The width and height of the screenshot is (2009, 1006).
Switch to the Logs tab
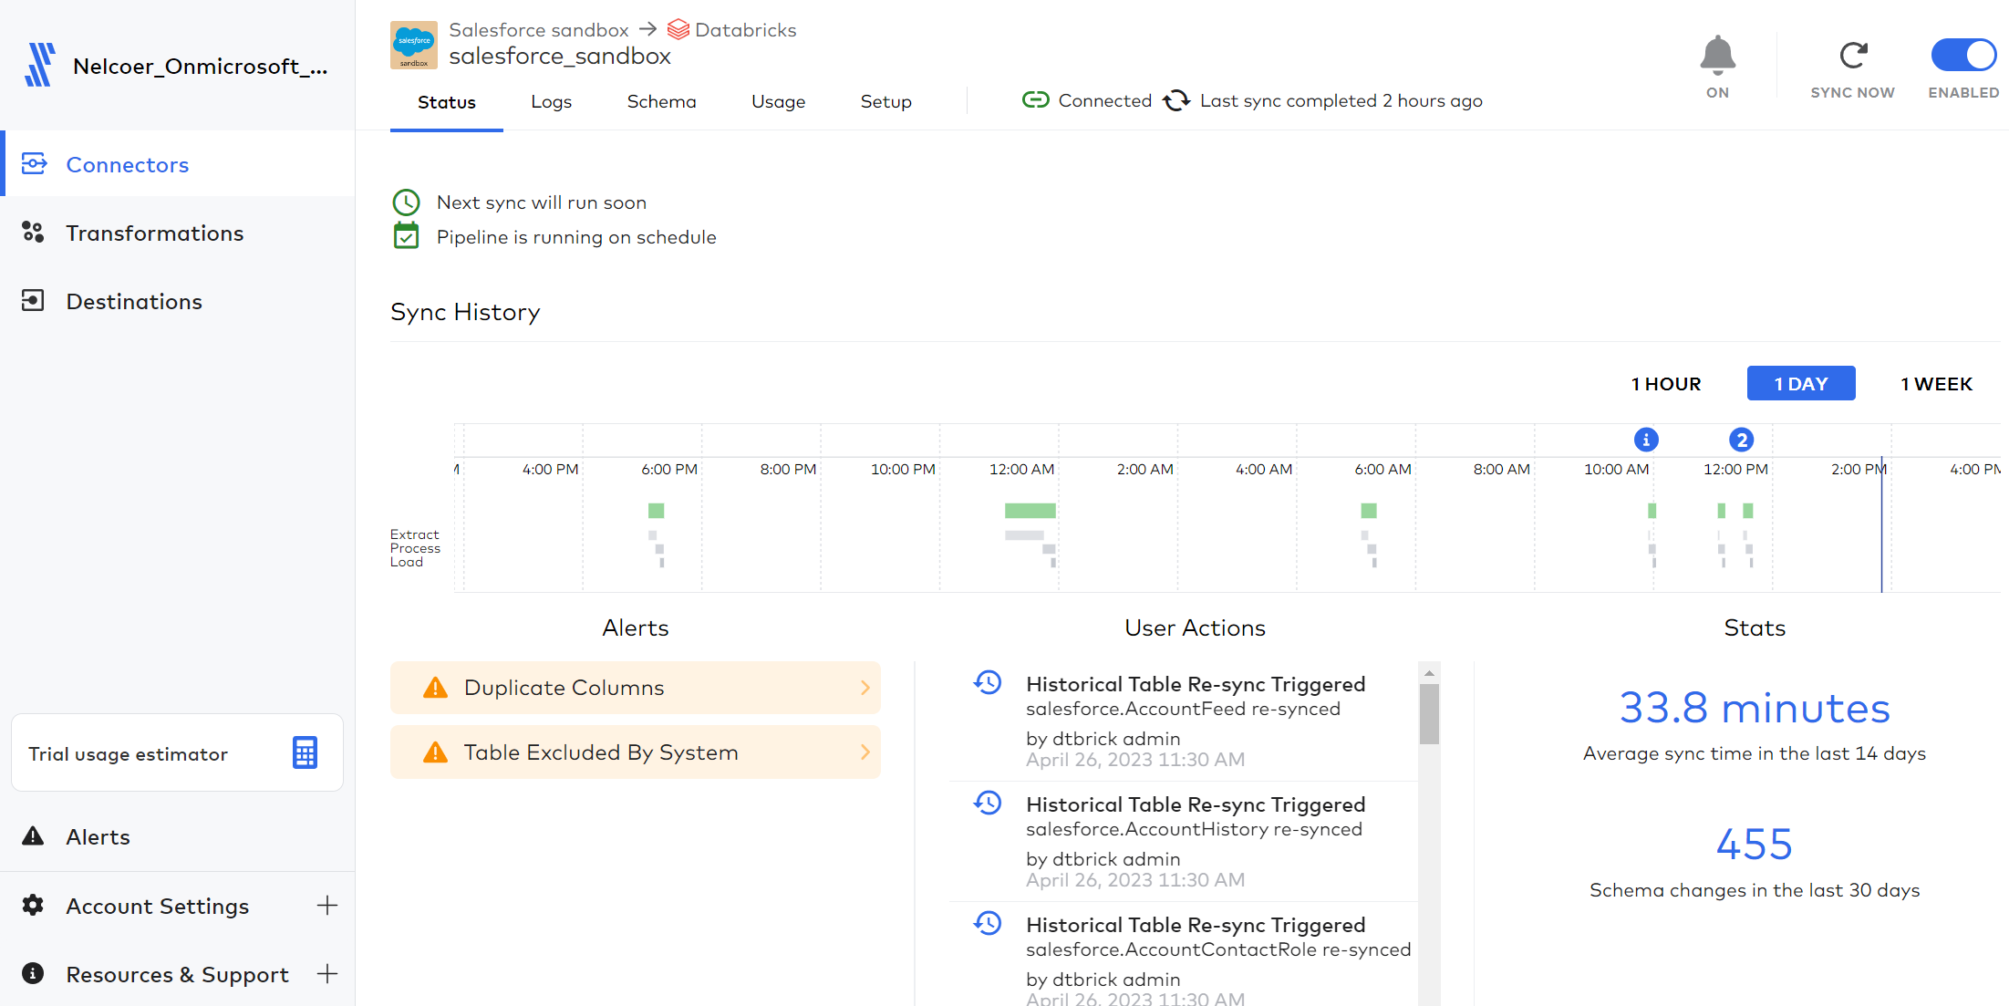click(551, 101)
